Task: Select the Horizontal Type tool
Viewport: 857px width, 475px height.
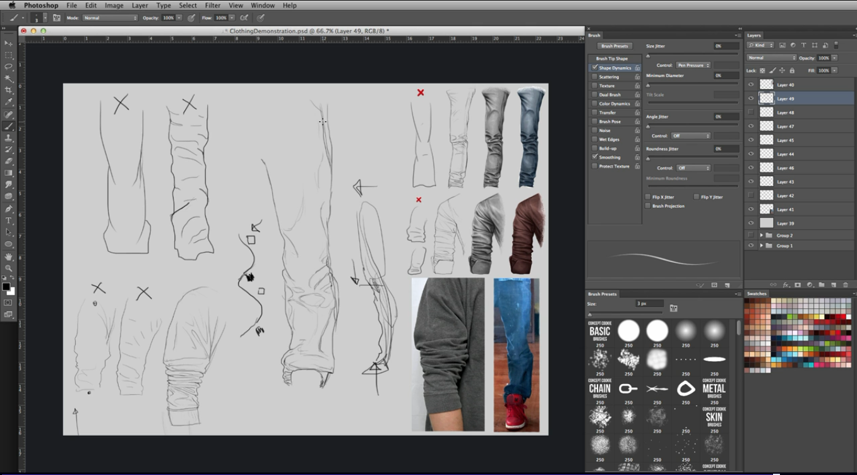Action: coord(9,220)
